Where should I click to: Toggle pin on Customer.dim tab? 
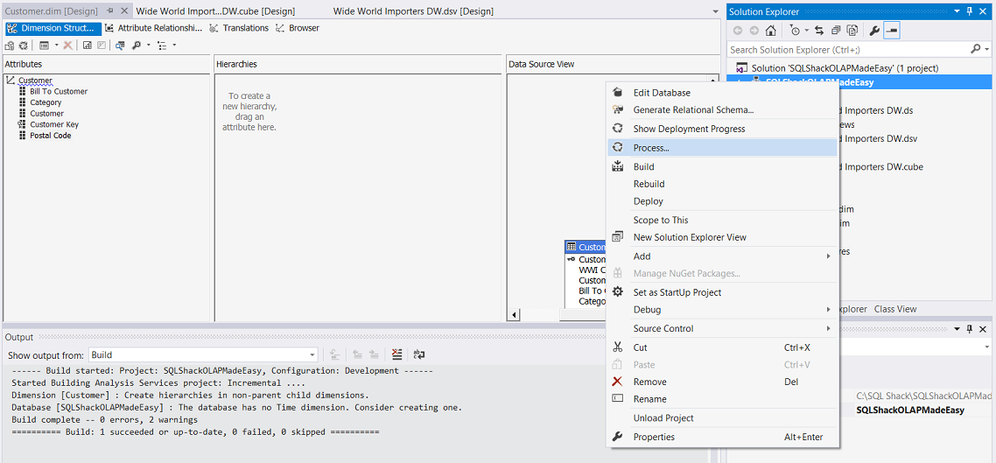point(110,11)
